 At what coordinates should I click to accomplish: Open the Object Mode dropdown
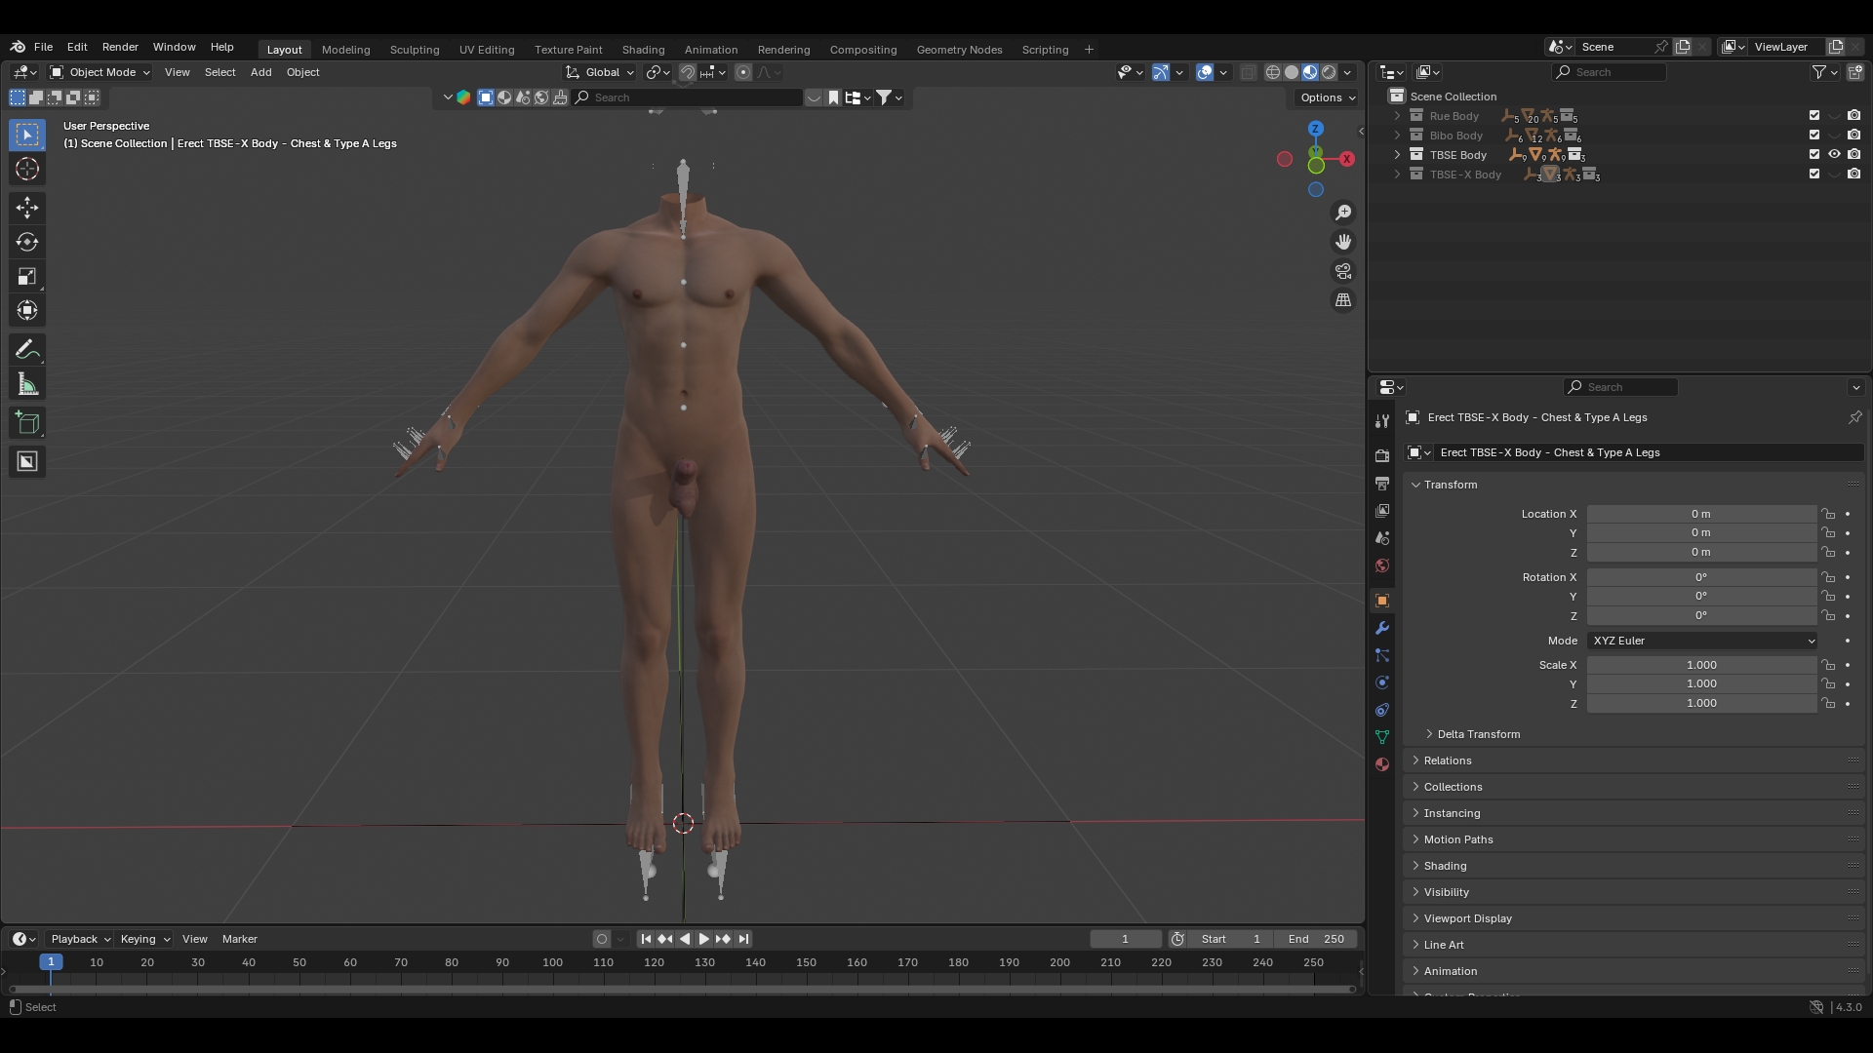click(x=100, y=72)
